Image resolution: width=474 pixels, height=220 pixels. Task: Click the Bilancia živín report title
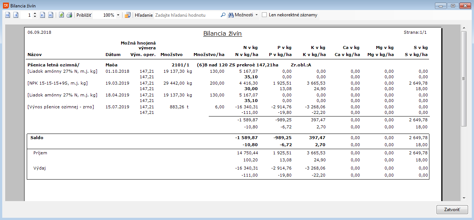pyautogui.click(x=223, y=34)
